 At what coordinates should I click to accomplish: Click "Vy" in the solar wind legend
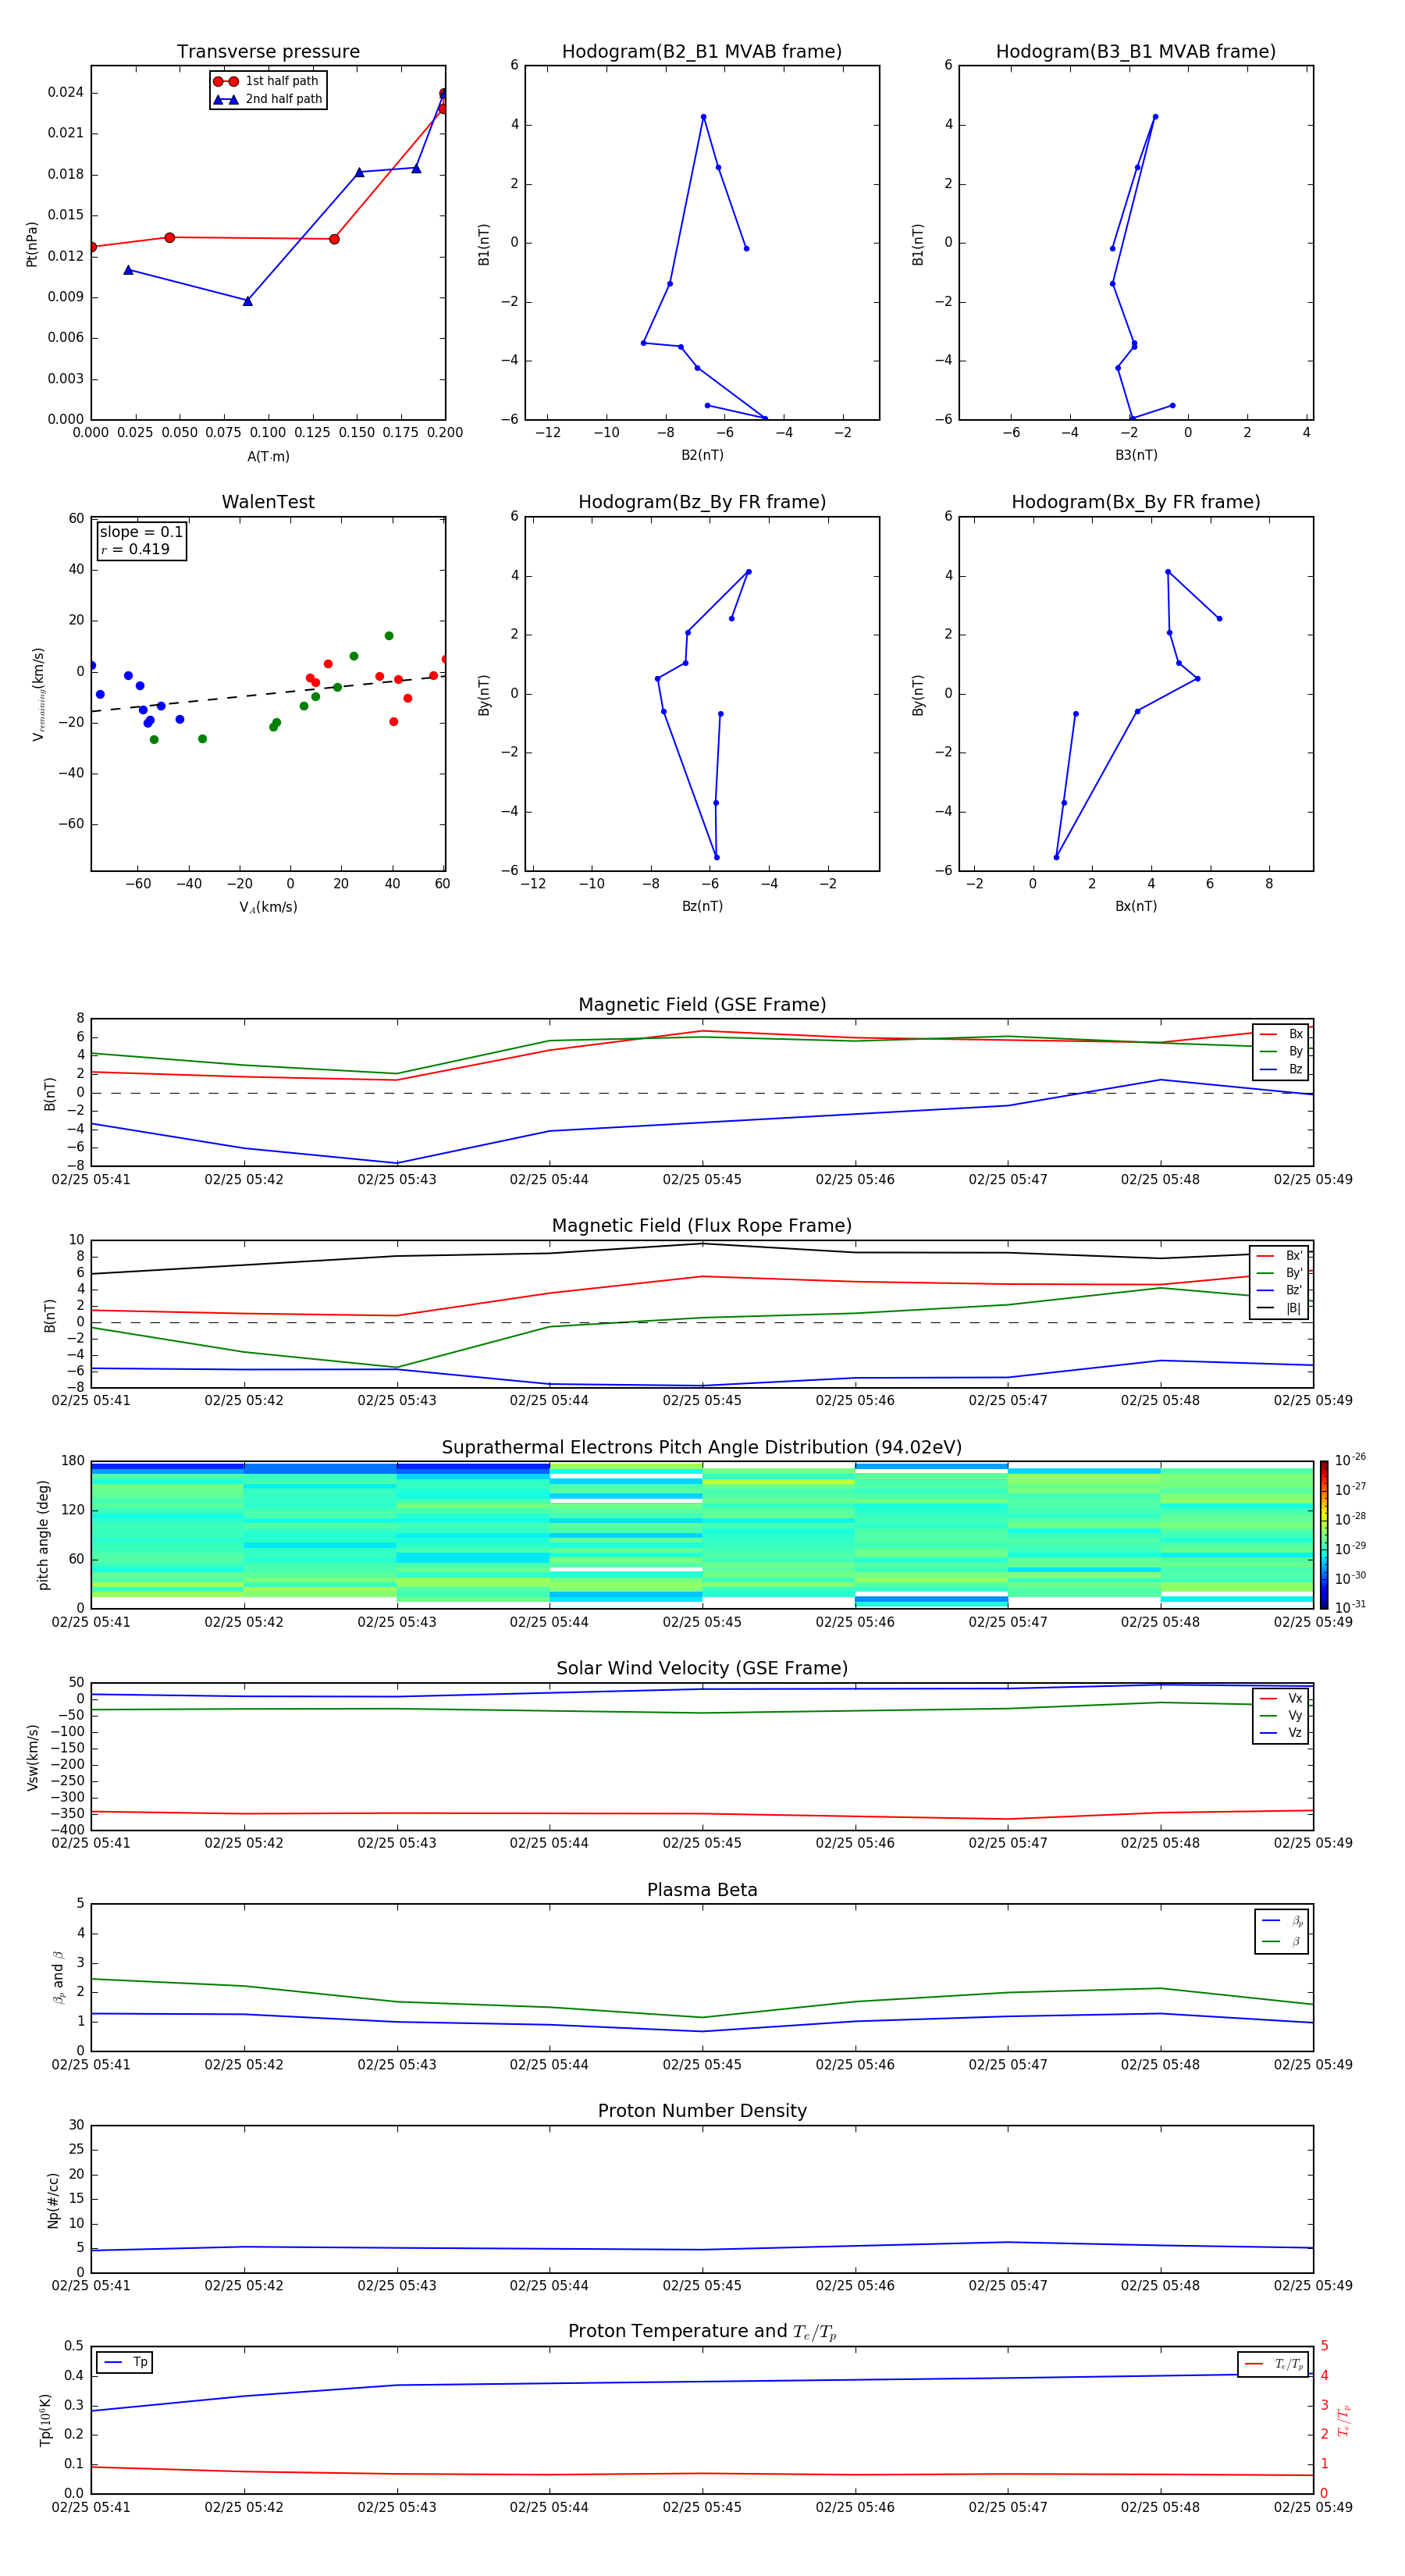point(1281,1715)
